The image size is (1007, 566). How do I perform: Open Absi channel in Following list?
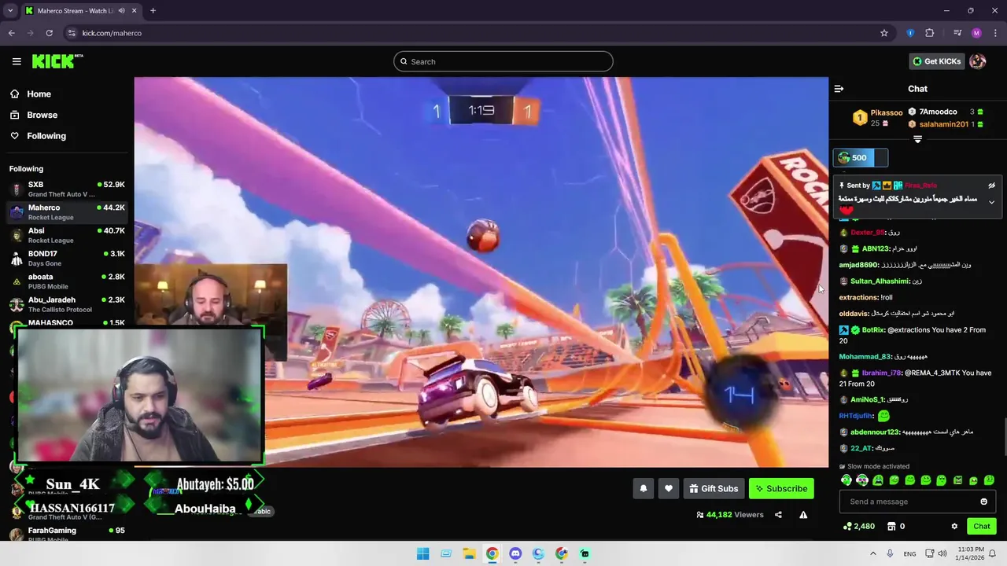coord(67,235)
